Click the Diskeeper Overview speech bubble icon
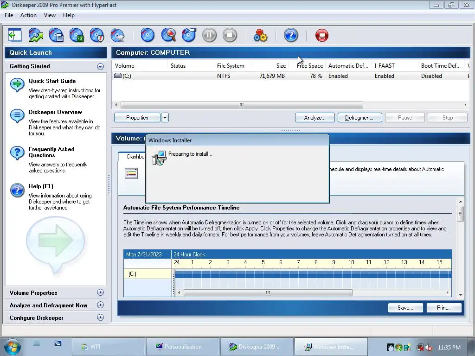Screen dimensions: 475x356 [x=17, y=116]
